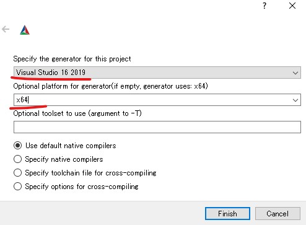Image resolution: width=306 pixels, height=225 pixels.
Task: Click the Specify native compilers label text
Action: (64, 159)
